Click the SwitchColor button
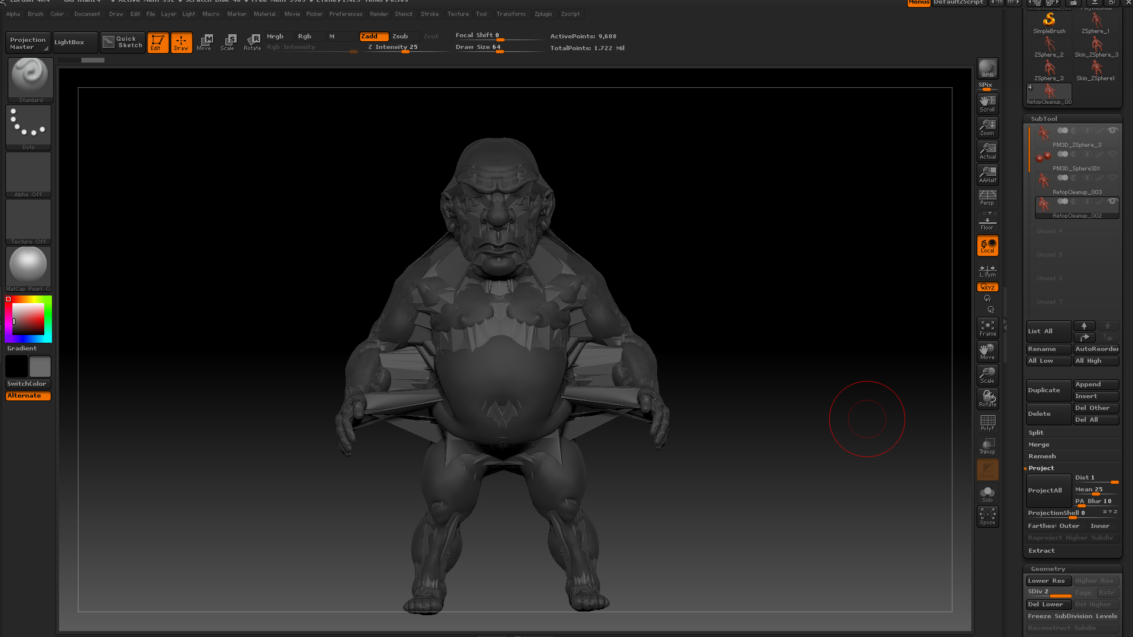1133x637 pixels. [x=28, y=384]
